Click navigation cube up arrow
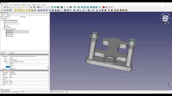 pyautogui.click(x=166, y=13)
